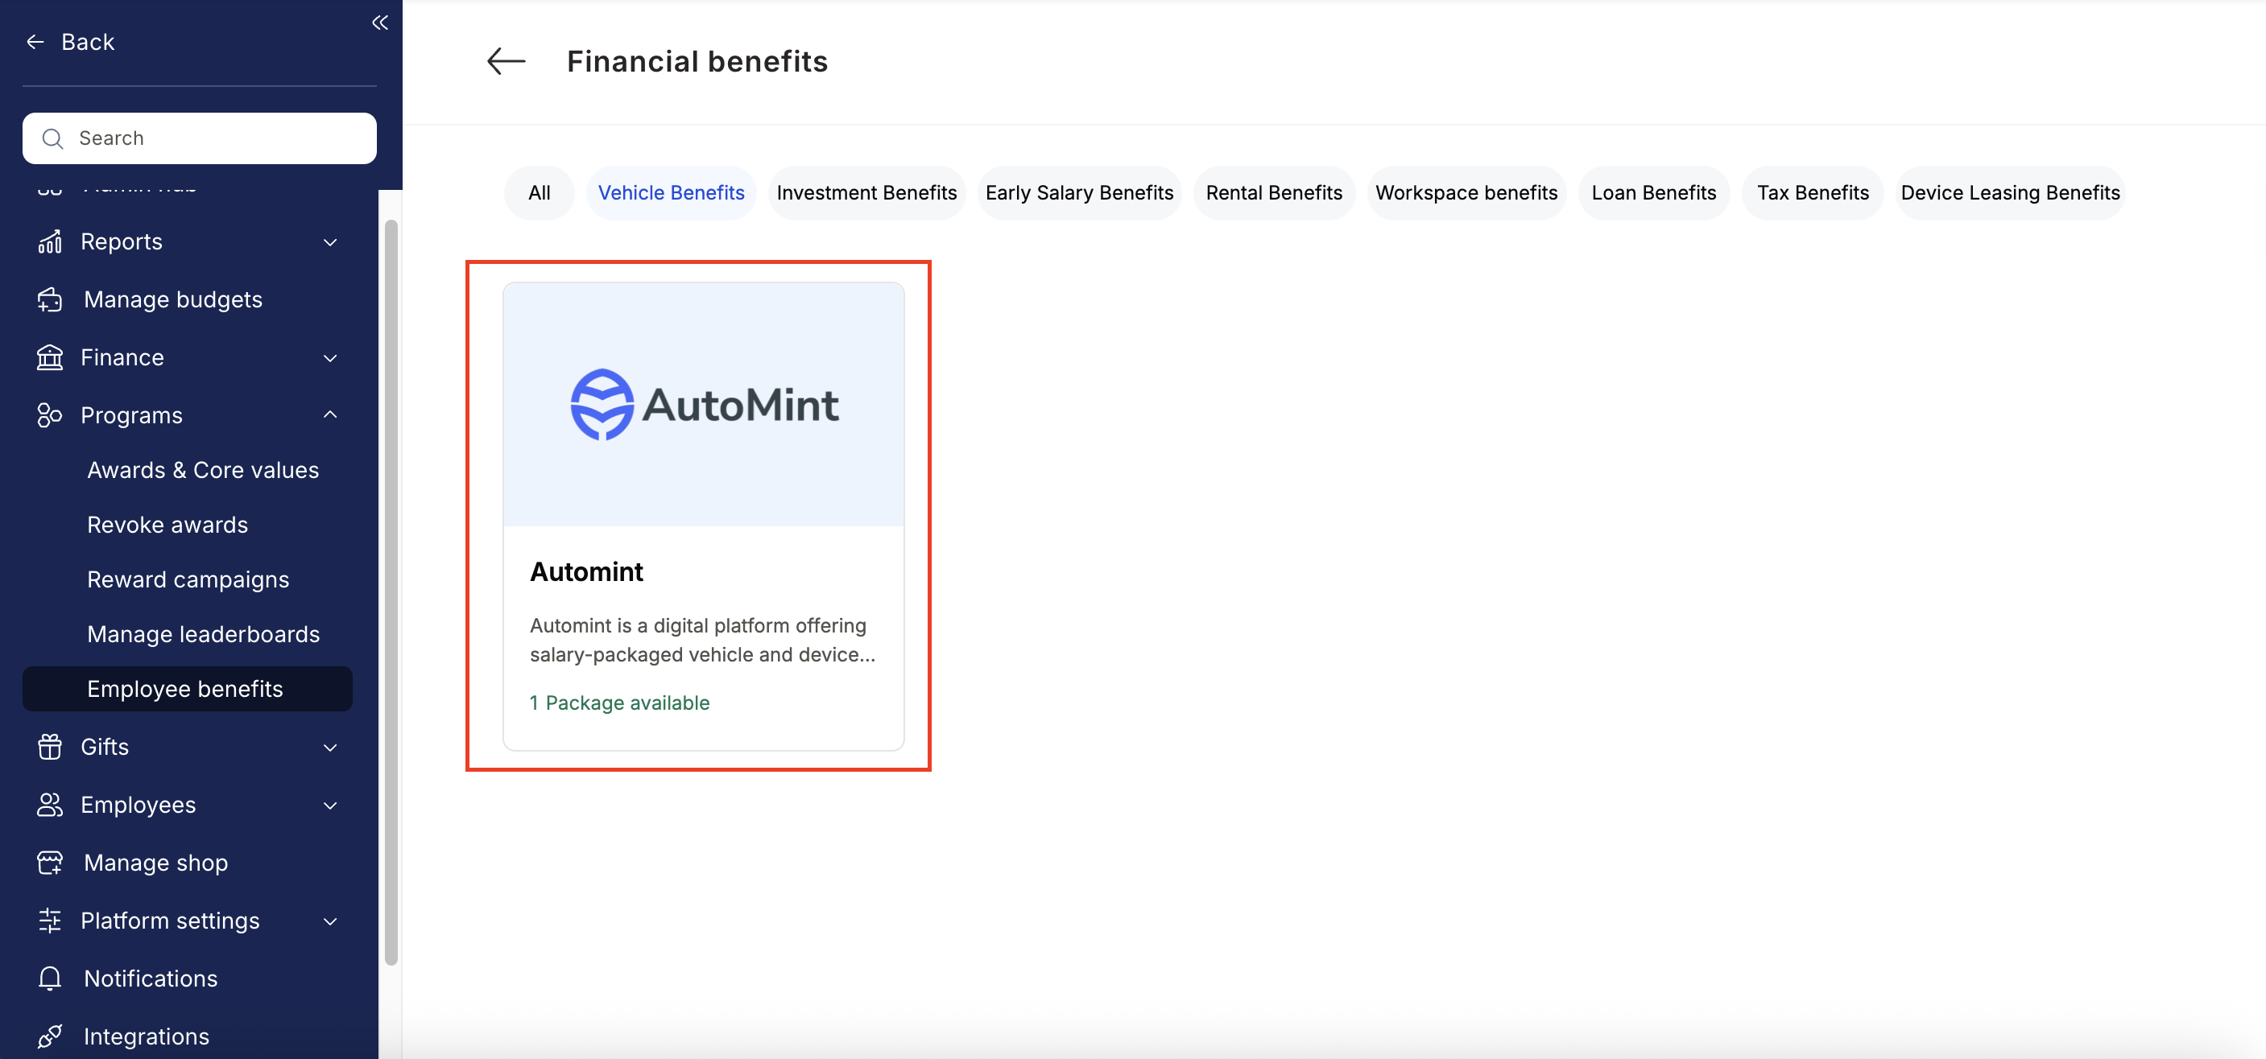Open Awards & Core values
The width and height of the screenshot is (2266, 1059).
click(x=203, y=470)
